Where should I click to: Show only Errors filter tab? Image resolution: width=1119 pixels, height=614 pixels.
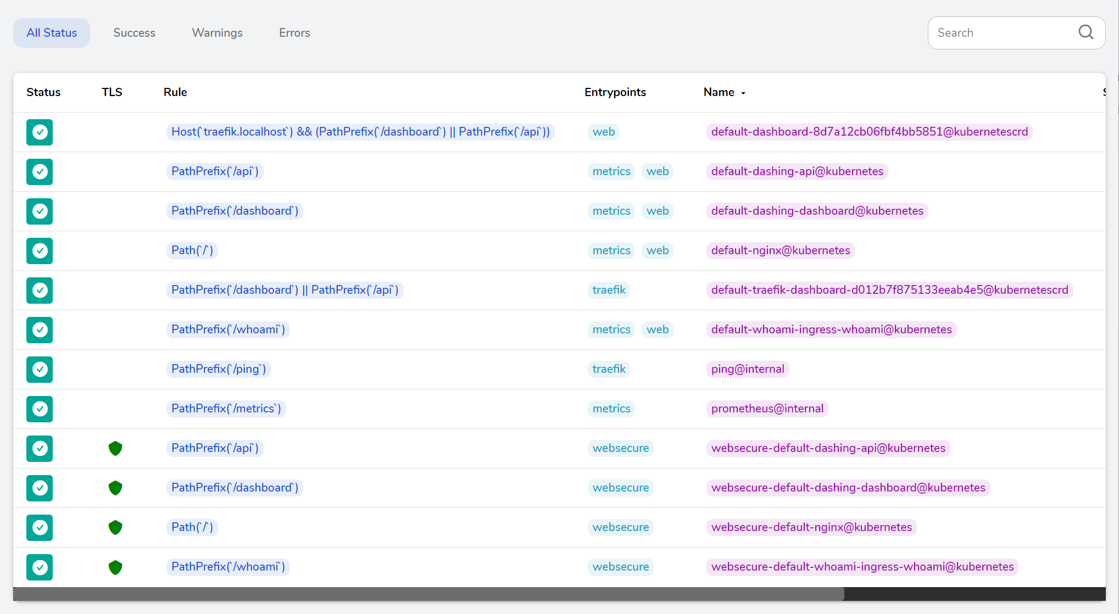(x=294, y=33)
